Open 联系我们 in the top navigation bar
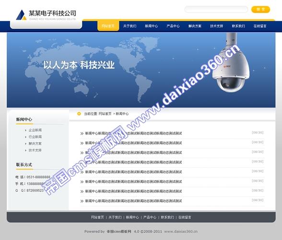Screen dimensions: 282x240 [238, 26]
